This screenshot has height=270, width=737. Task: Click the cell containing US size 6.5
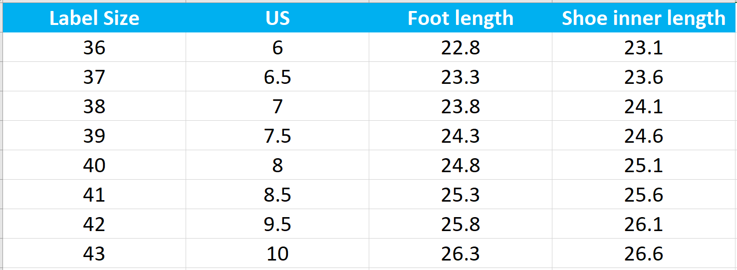point(277,77)
